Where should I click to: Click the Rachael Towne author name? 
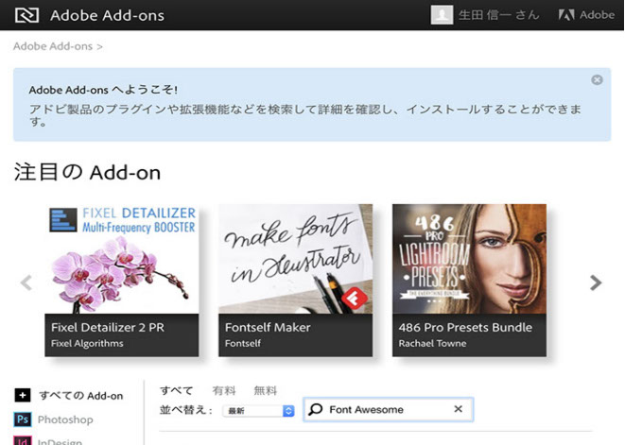432,343
